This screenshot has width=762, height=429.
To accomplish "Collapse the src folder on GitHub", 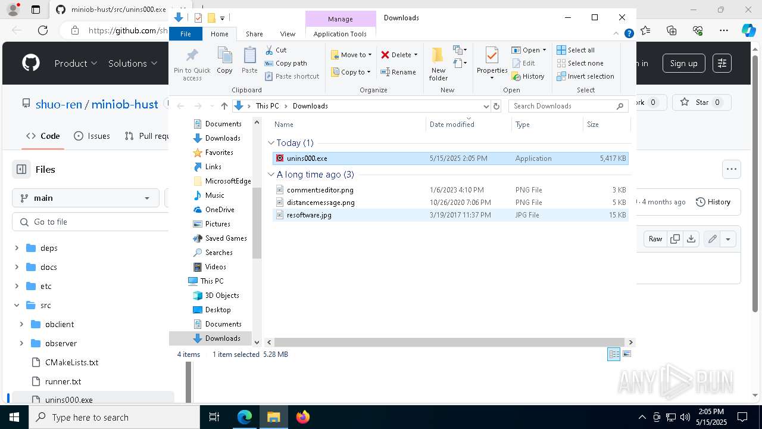I will tap(17, 305).
